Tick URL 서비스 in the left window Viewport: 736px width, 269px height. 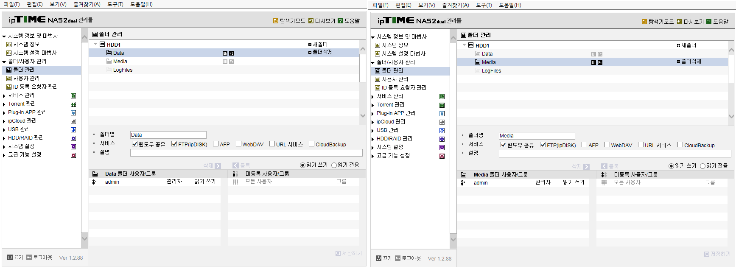click(x=272, y=144)
